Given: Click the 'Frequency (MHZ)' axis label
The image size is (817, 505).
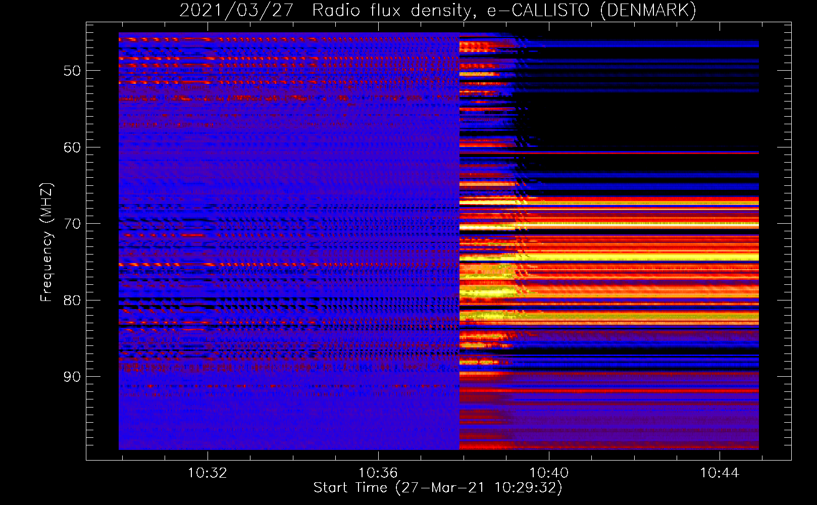Looking at the screenshot, I should pos(46,242).
